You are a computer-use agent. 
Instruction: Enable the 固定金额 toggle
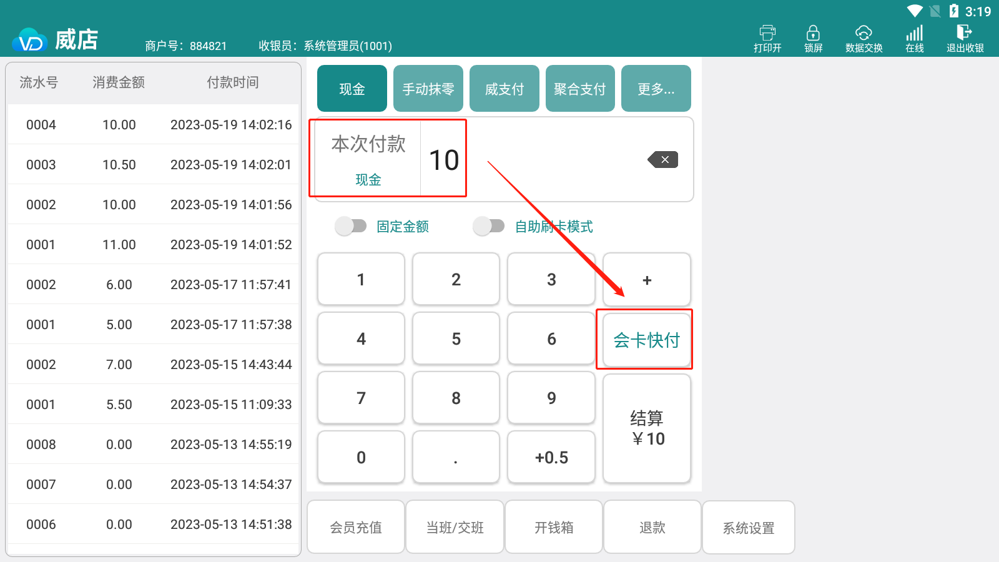[x=351, y=226]
